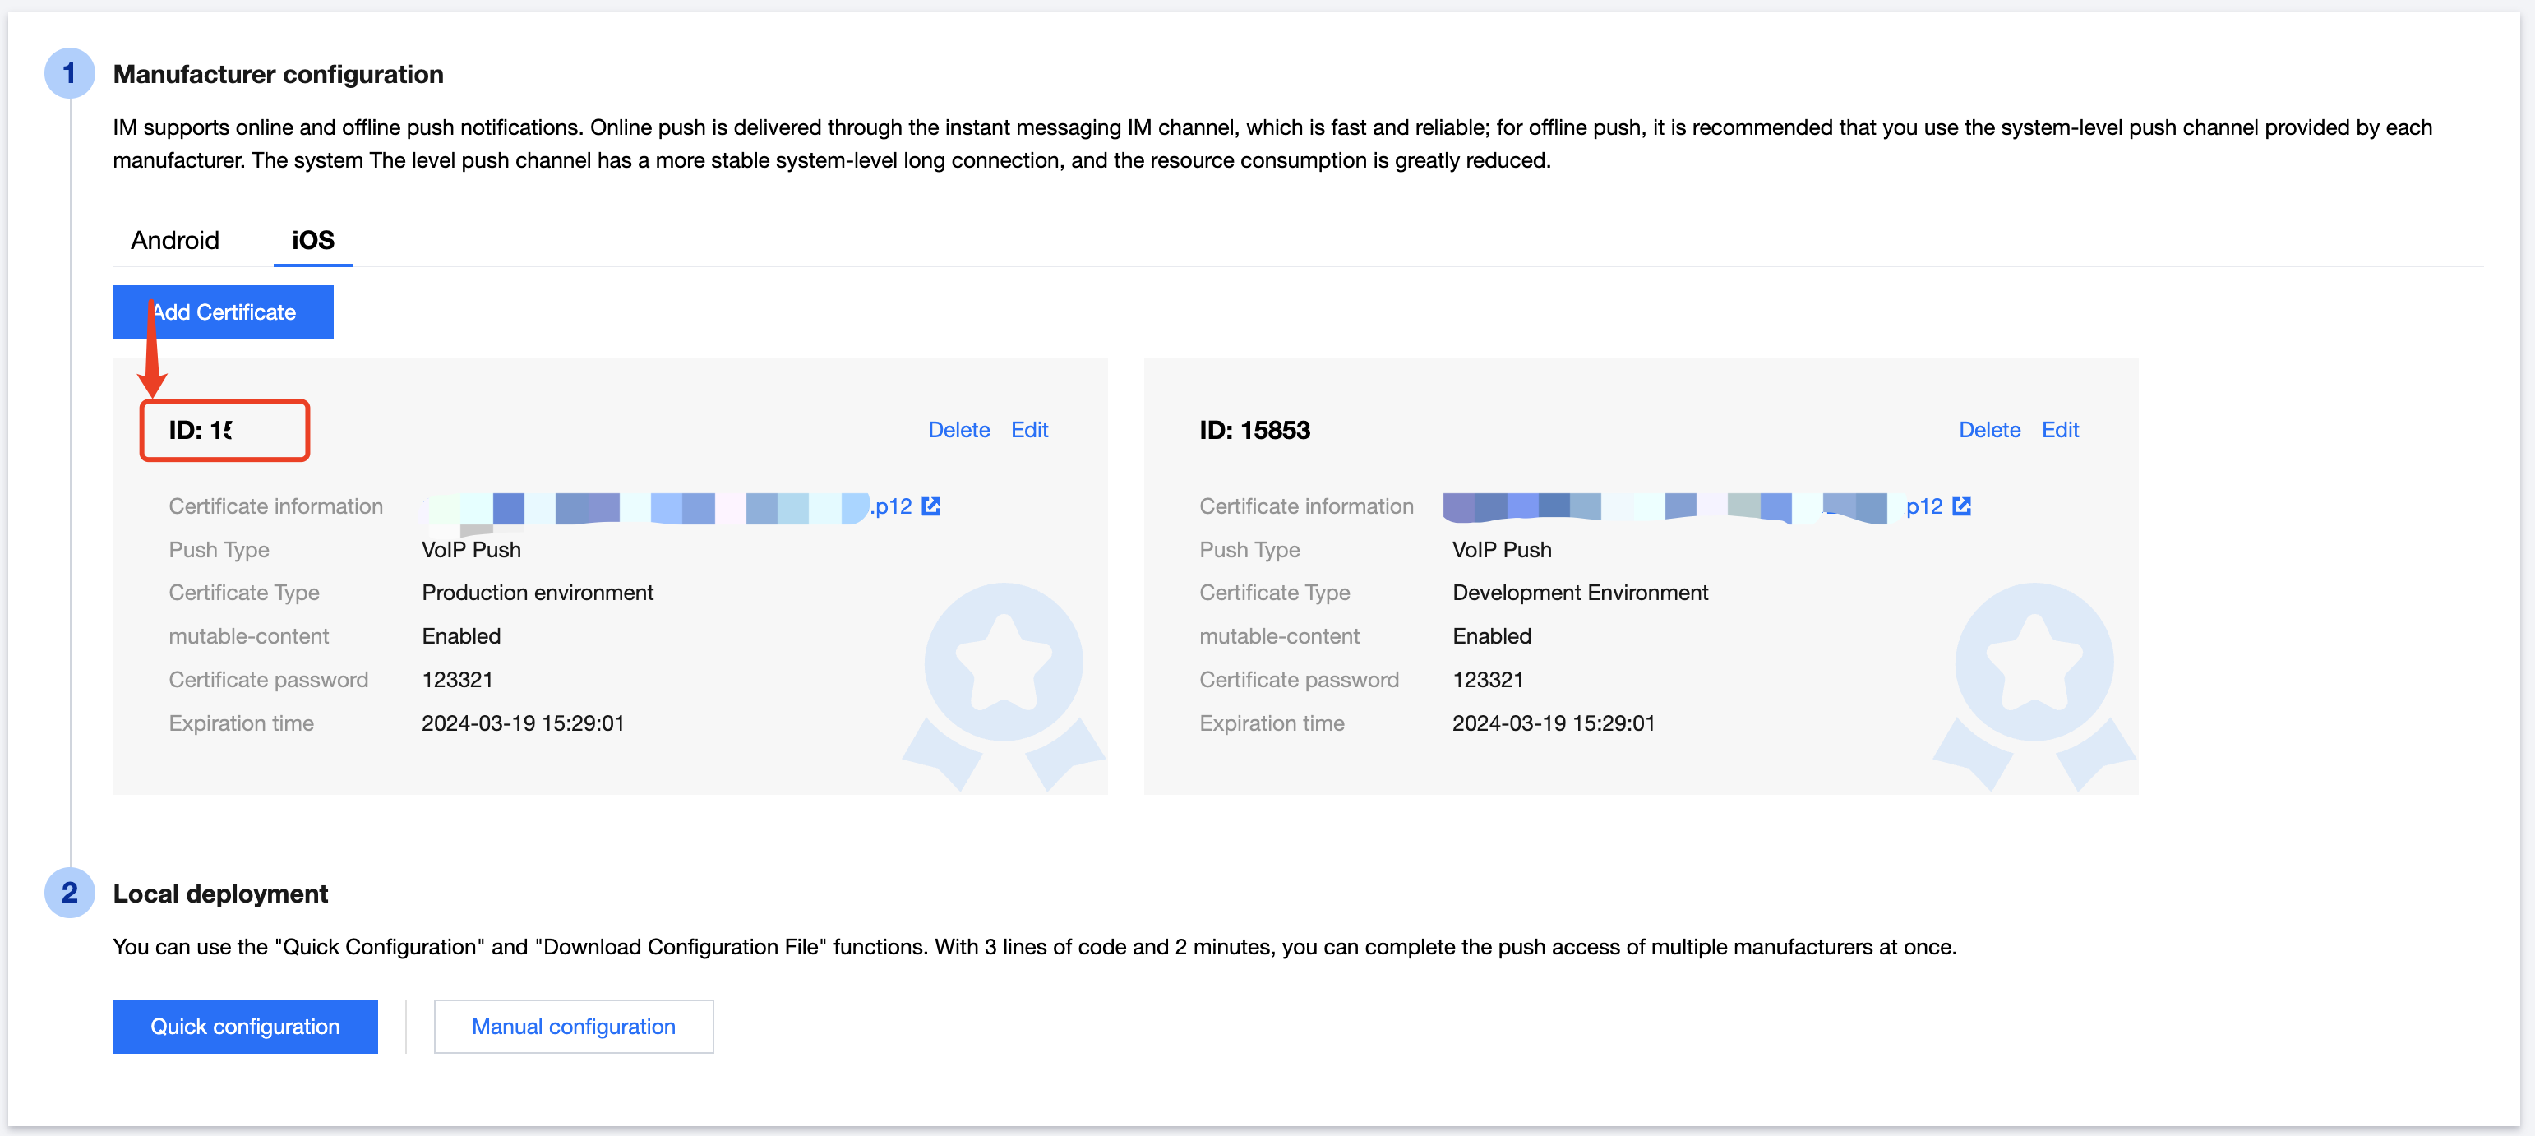Open Manual configuration
The width and height of the screenshot is (2535, 1136).
point(573,1027)
